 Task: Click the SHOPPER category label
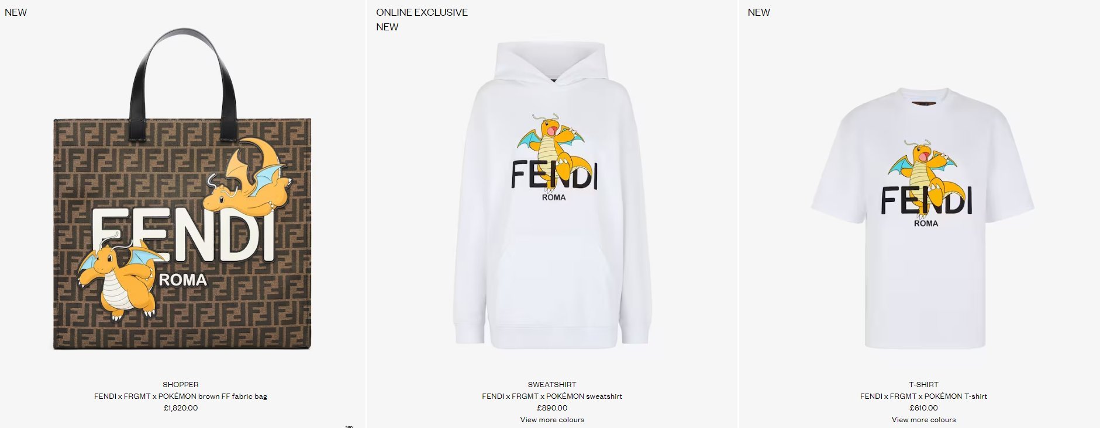tap(181, 384)
